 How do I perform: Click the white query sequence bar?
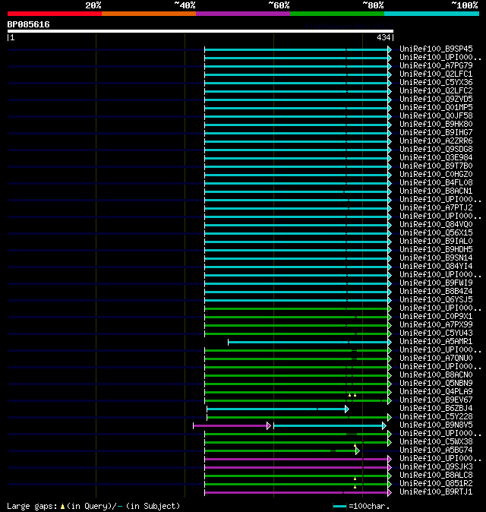tap(200, 31)
